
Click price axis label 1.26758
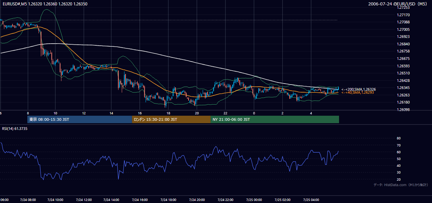point(404,51)
